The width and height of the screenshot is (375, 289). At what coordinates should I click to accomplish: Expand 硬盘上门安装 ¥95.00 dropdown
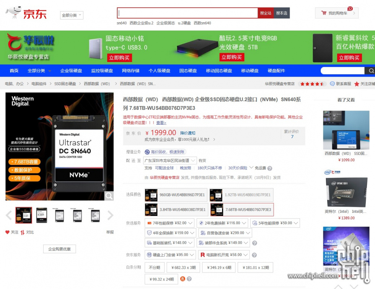pos(170,255)
